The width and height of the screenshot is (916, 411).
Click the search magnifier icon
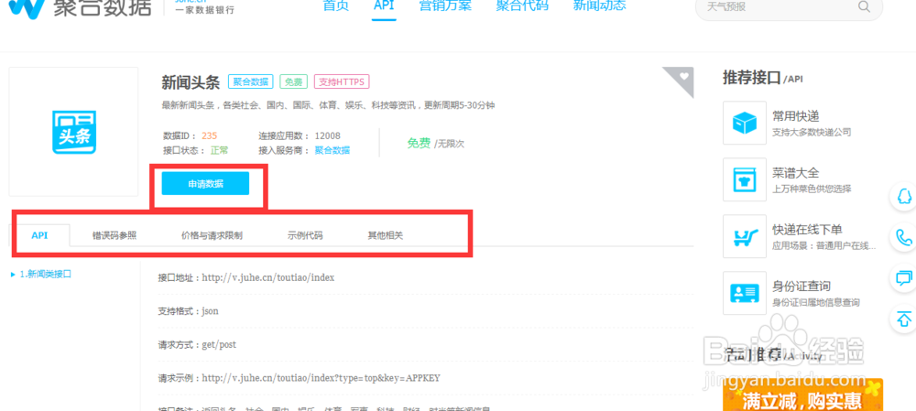(864, 6)
